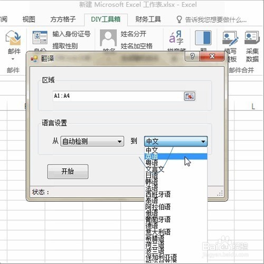264x264 pixels.
Task: Select 荷兰语 in the language list
Action: 176,244
